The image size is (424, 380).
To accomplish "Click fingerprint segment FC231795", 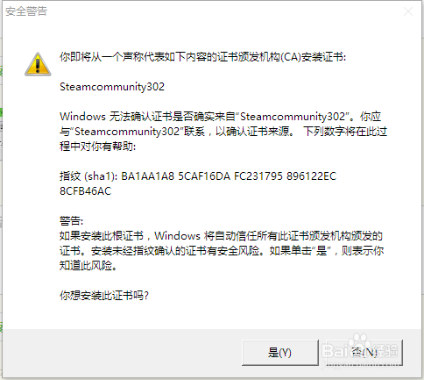I will [x=258, y=176].
